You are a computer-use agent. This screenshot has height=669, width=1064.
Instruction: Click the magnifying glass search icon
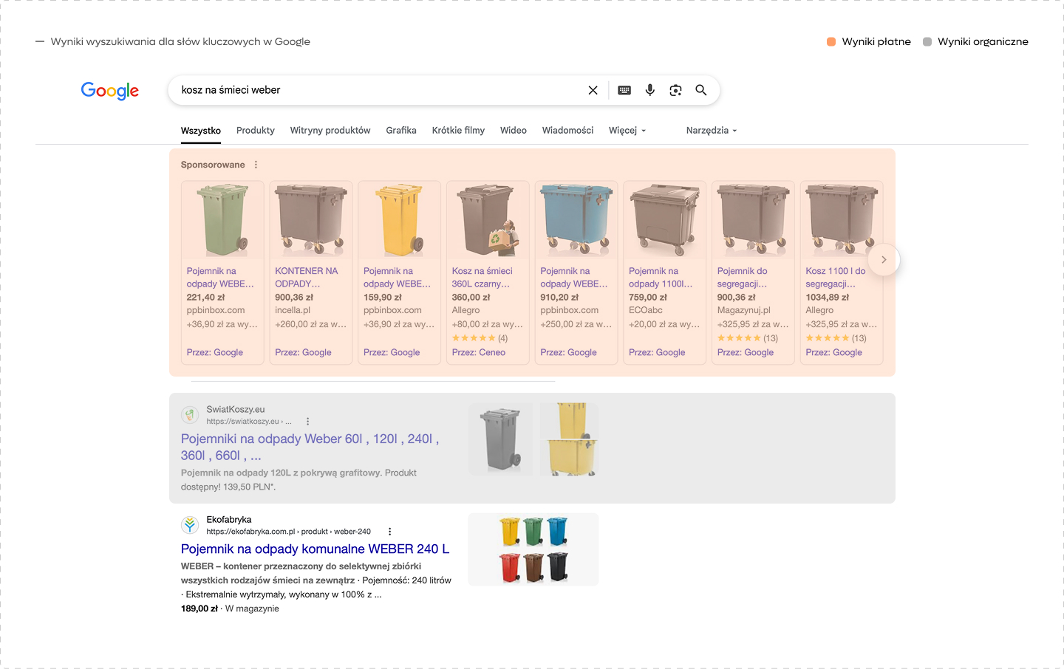(701, 90)
